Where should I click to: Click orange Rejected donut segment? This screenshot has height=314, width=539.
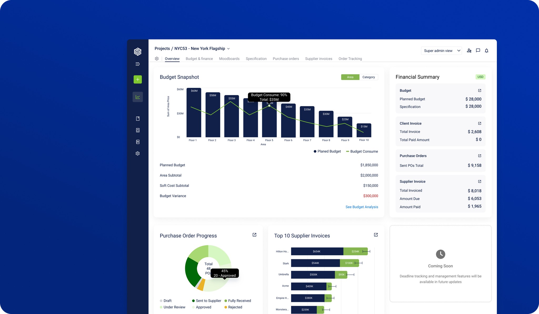coord(201,285)
